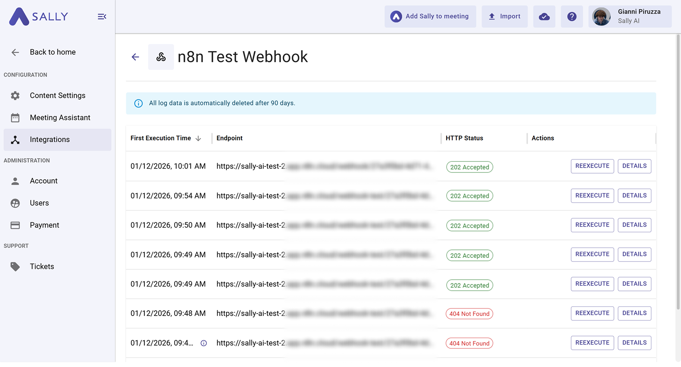
Task: Click the info icon in log banner
Action: [x=138, y=103]
